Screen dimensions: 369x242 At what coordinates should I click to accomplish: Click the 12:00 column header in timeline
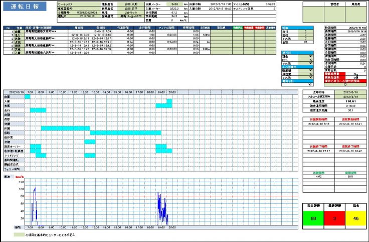(85, 92)
